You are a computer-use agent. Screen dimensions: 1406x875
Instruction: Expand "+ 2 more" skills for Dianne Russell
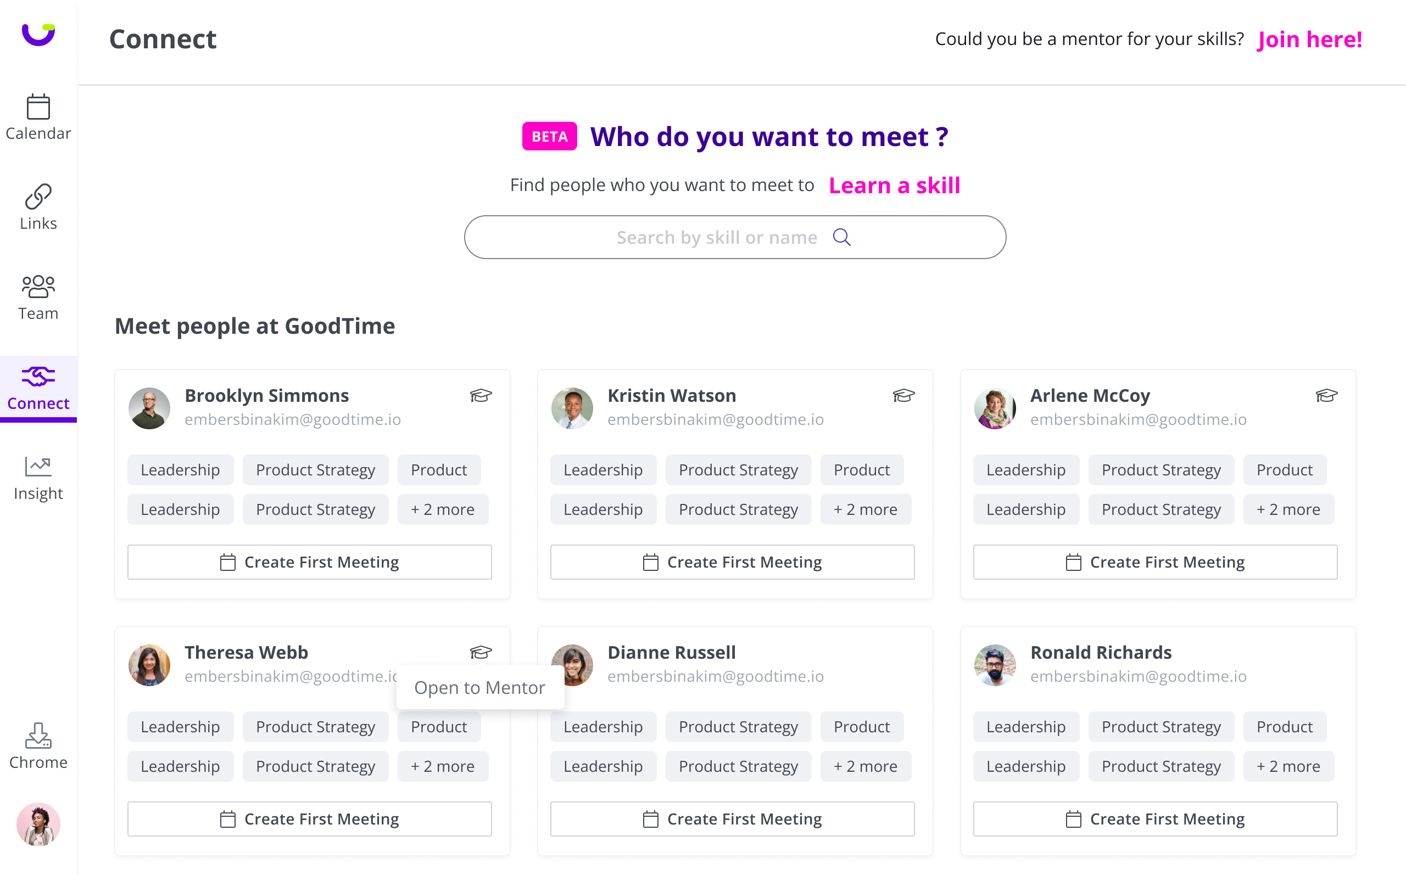(866, 766)
